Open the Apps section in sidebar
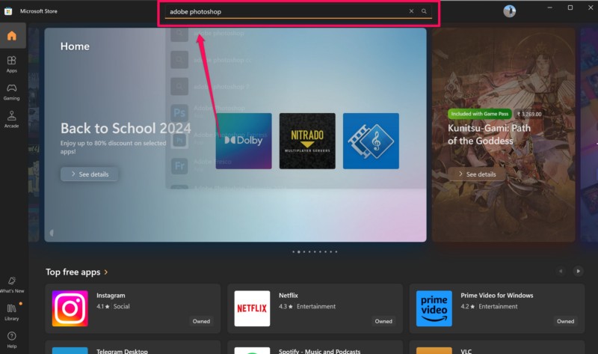The image size is (598, 354). tap(12, 64)
